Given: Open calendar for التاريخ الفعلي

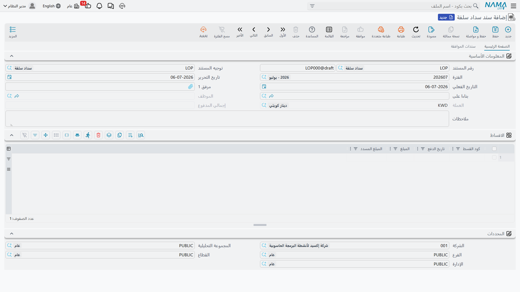Looking at the screenshot, I should pos(264,87).
